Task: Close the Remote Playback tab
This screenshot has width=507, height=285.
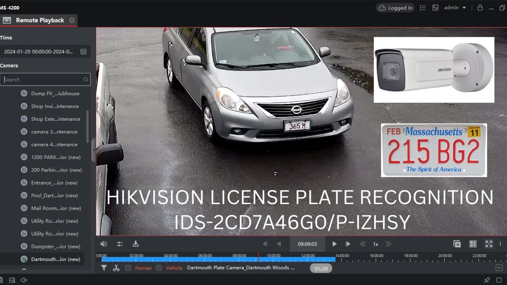Action: [x=72, y=20]
